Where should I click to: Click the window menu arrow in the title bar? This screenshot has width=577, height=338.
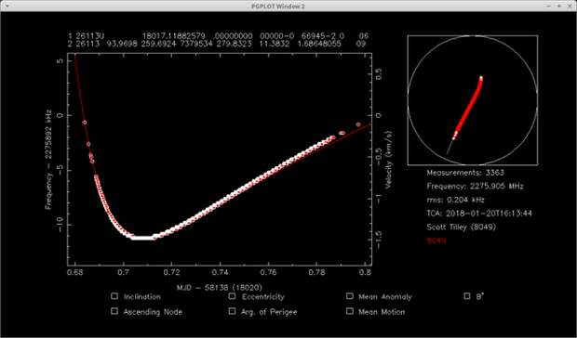tap(7, 6)
